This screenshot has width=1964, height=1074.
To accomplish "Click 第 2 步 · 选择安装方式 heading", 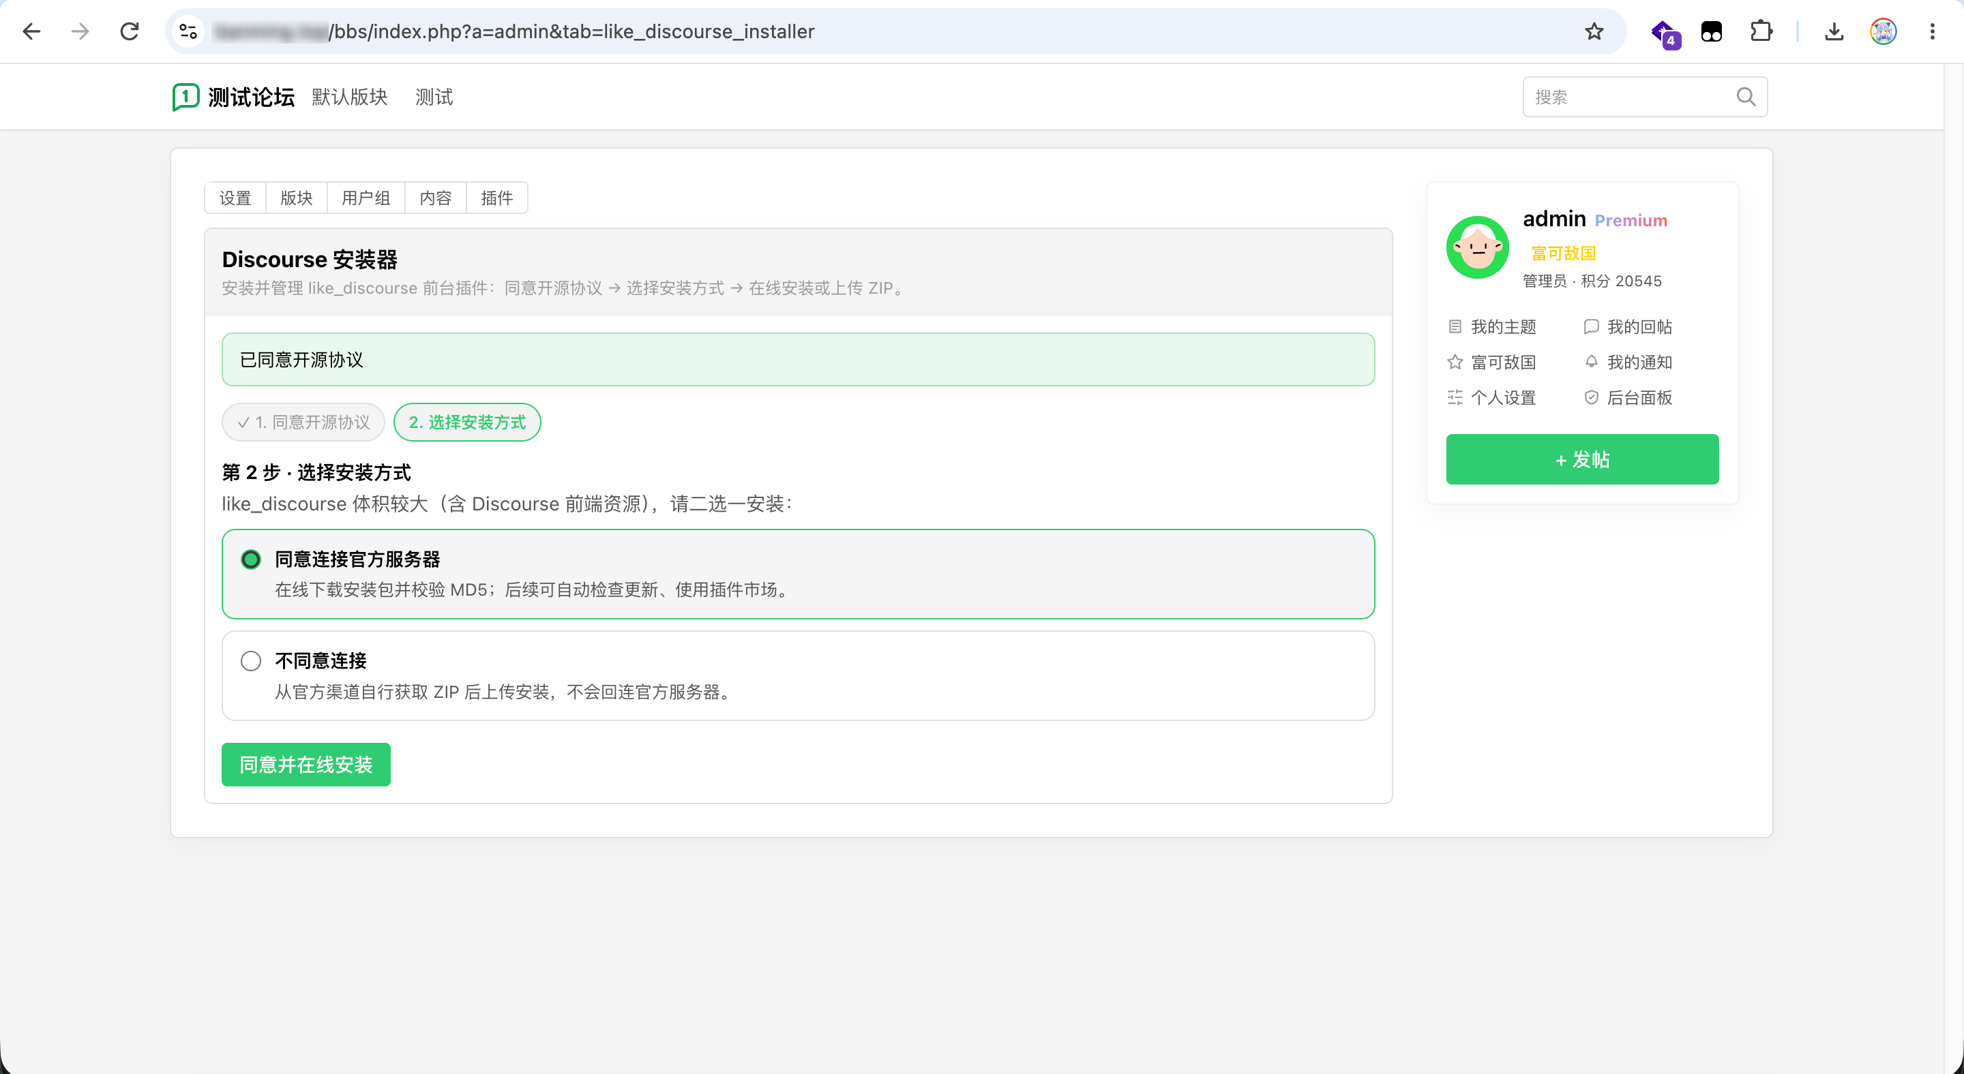I will coord(316,472).
